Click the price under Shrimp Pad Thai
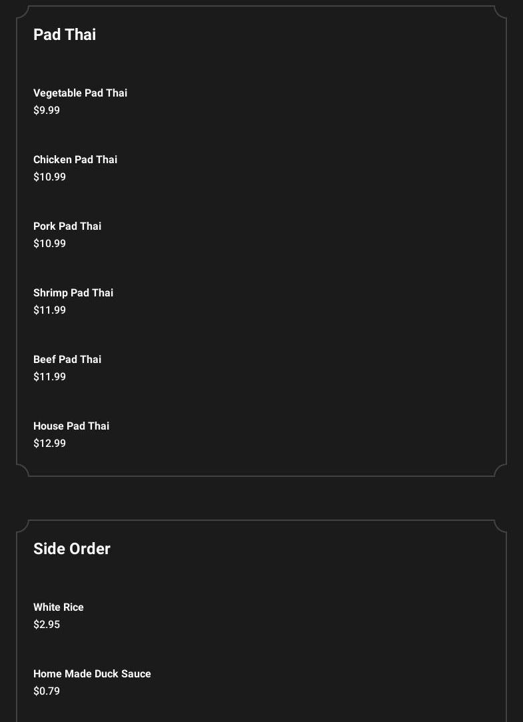 [49, 310]
